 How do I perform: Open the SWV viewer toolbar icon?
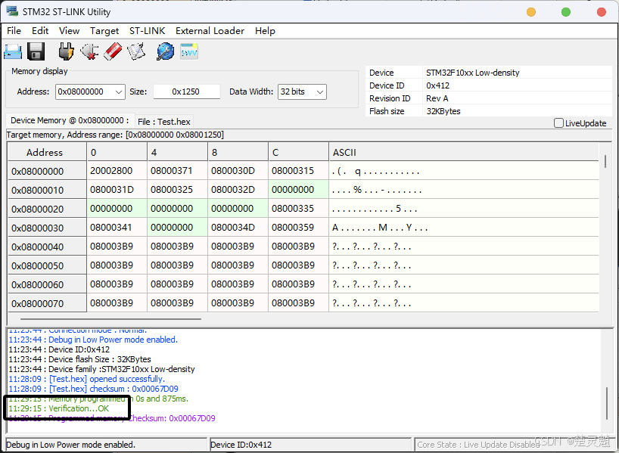coord(189,51)
